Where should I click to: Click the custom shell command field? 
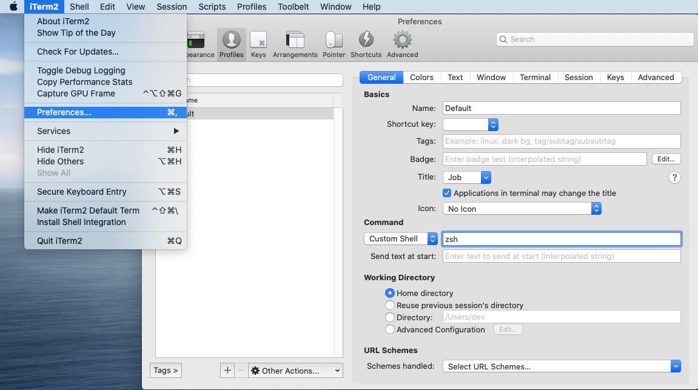pos(562,239)
